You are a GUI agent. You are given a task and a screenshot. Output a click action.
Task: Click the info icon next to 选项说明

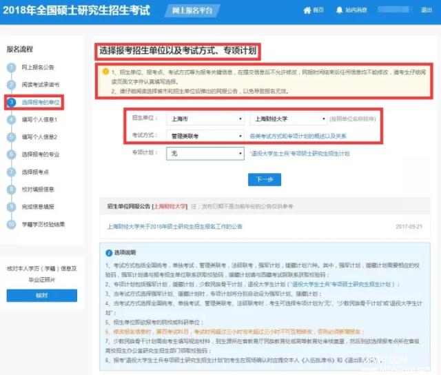pyautogui.click(x=107, y=254)
